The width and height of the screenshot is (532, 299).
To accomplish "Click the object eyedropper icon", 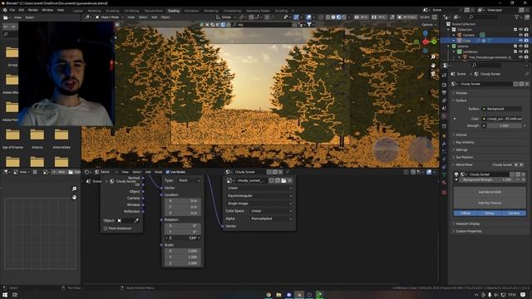I will point(136,220).
